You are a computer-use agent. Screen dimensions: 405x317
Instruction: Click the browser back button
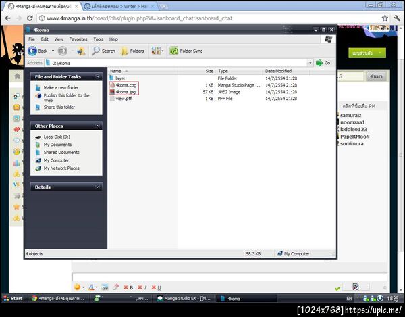8,18
